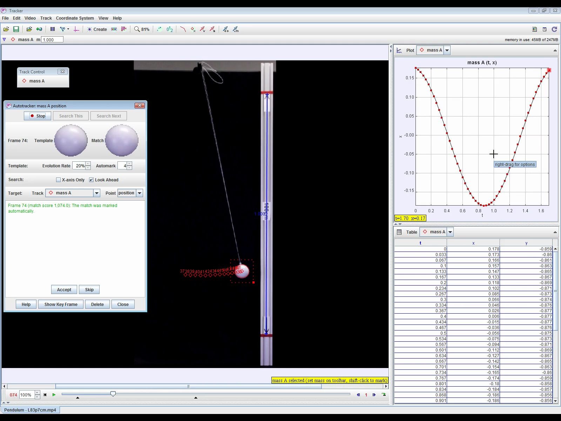
Task: Click the video frame slider handle
Action: [x=113, y=394]
